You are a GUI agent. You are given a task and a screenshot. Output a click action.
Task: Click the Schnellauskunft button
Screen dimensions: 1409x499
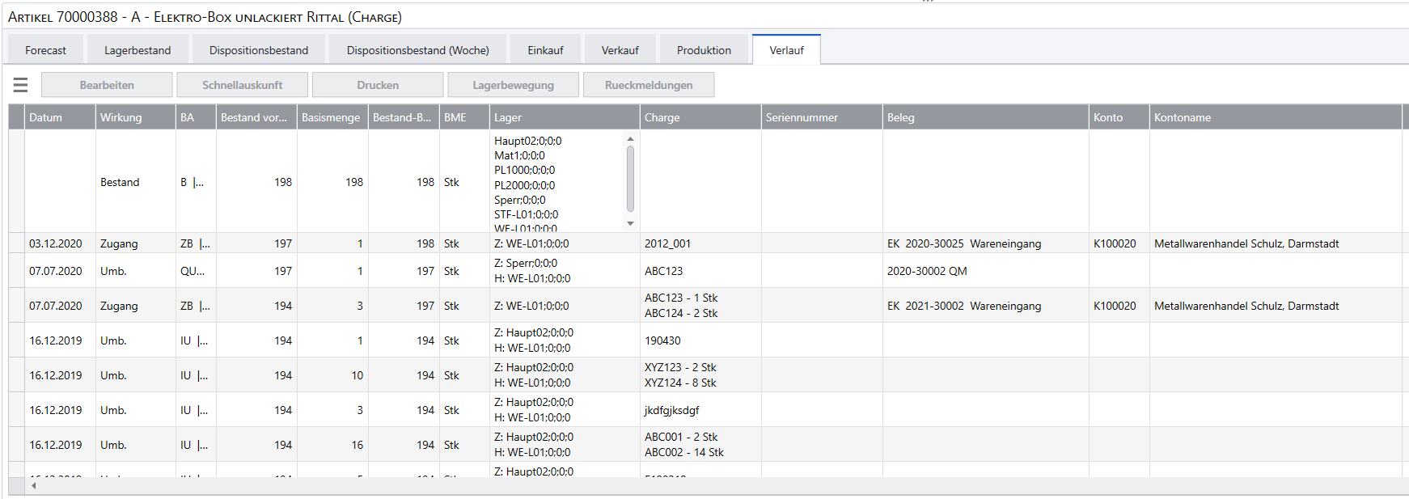[243, 85]
